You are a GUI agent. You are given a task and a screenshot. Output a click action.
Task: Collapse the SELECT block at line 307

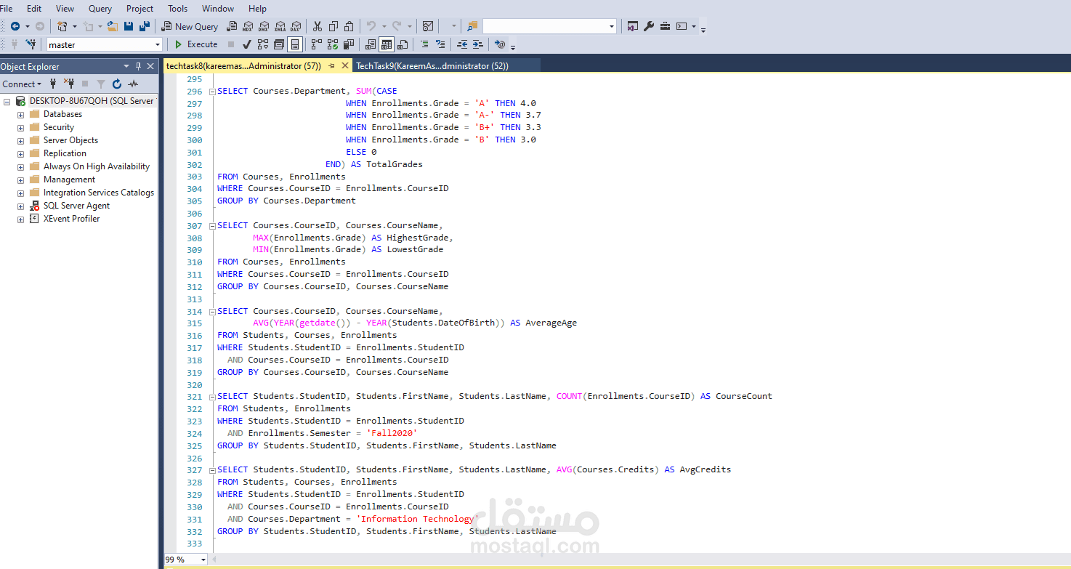click(211, 225)
